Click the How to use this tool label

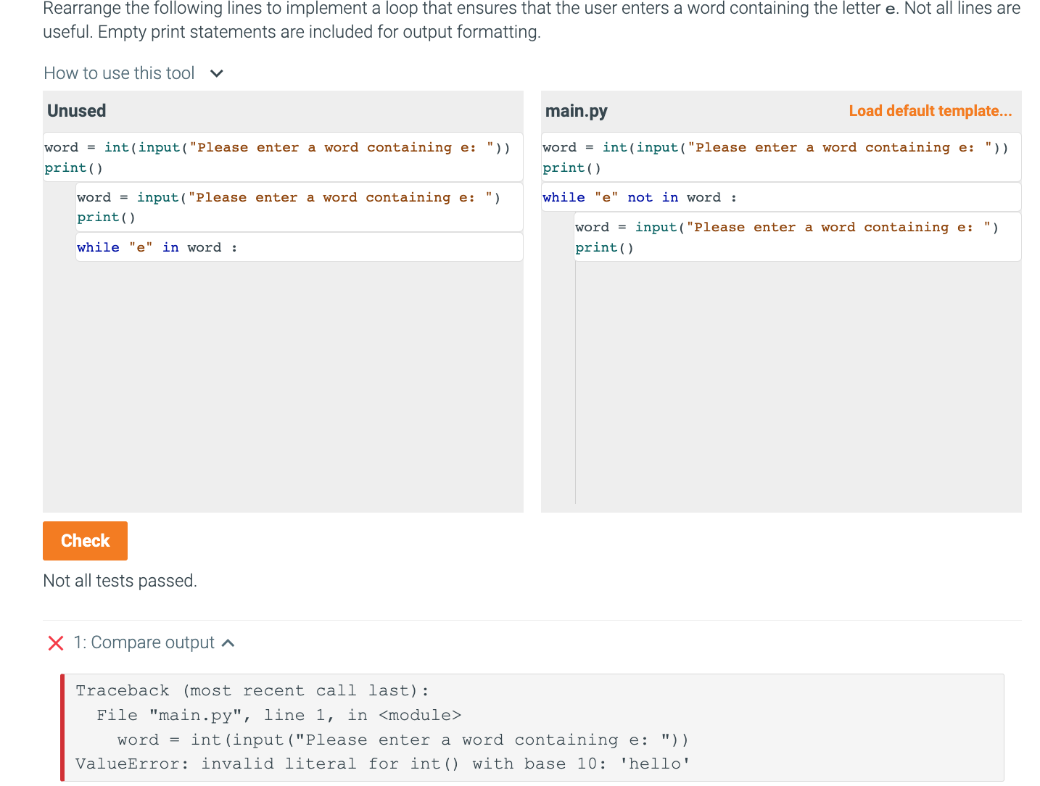(119, 73)
